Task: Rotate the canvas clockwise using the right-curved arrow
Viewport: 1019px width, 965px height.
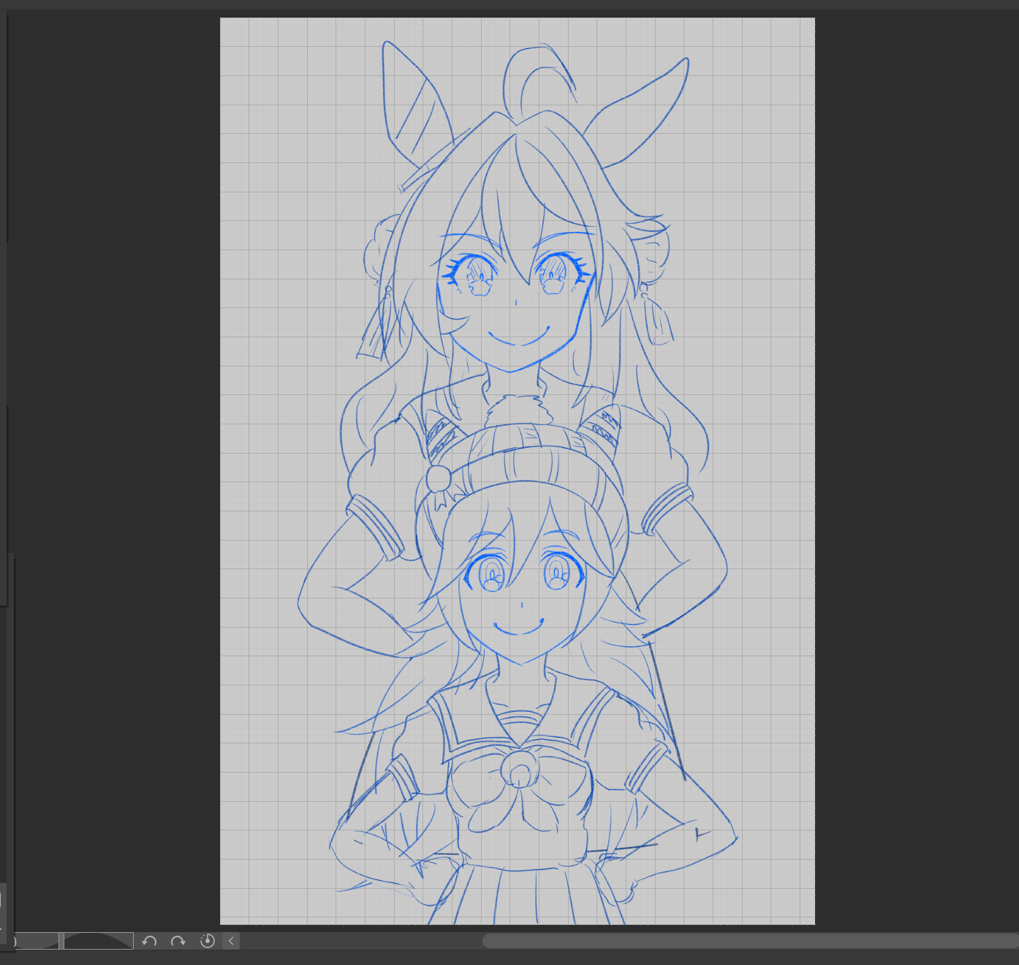Action: [x=178, y=941]
